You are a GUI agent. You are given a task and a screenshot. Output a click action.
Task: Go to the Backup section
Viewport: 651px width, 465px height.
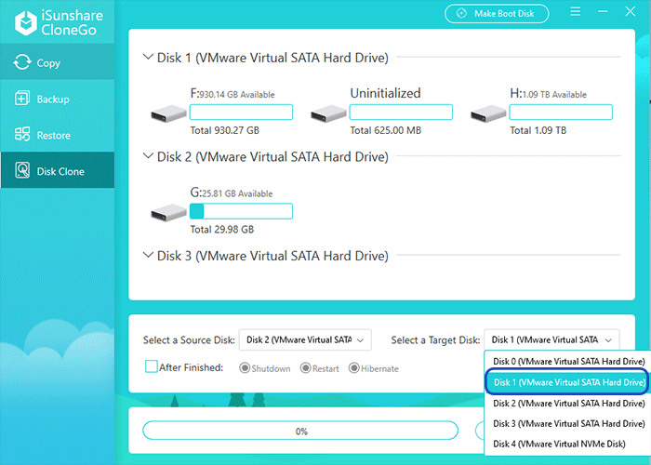coord(57,100)
